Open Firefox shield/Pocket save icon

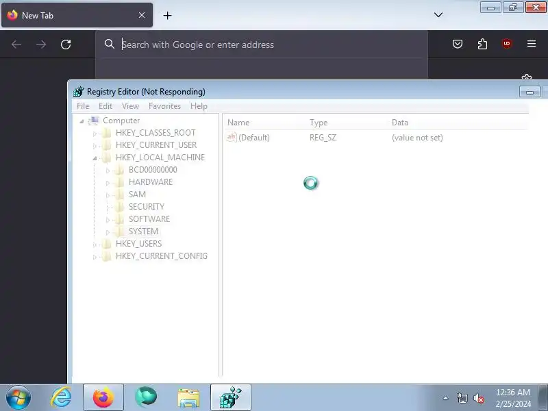pyautogui.click(x=458, y=44)
